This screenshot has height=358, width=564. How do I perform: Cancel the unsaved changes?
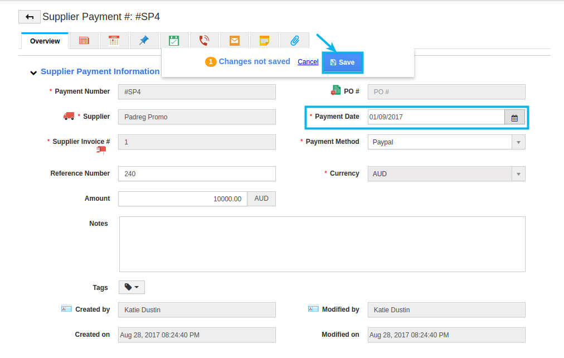click(308, 61)
